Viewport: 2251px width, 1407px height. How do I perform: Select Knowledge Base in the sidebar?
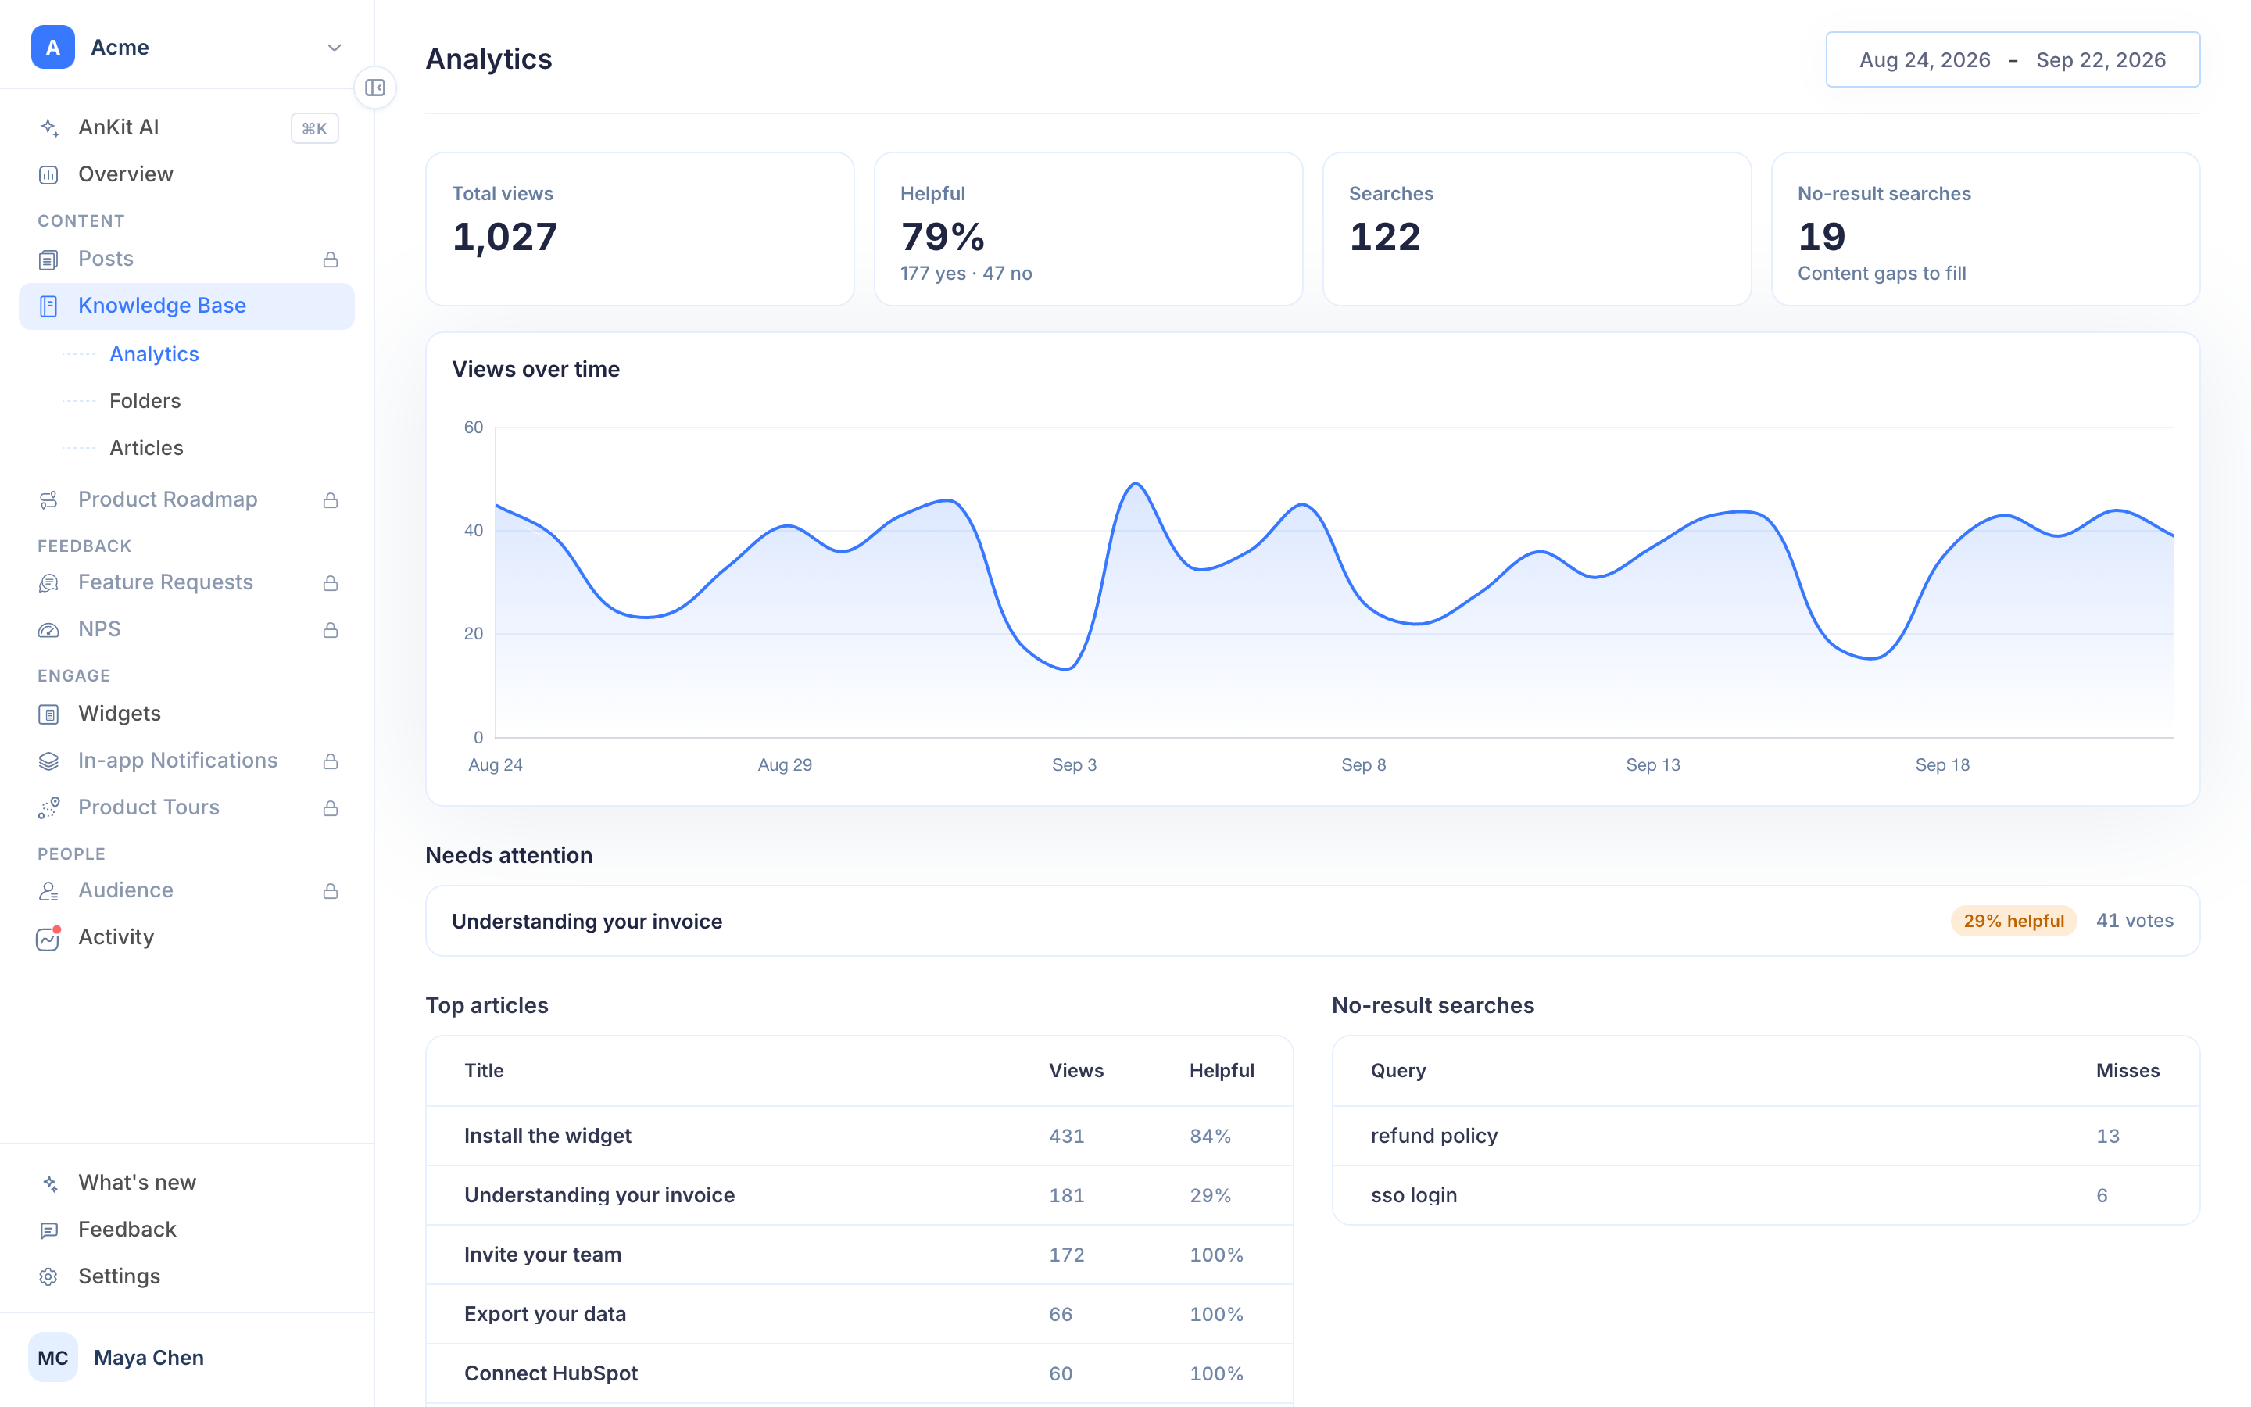click(x=186, y=306)
